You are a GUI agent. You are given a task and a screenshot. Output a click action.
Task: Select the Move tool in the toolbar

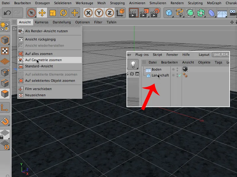pyautogui.click(x=42, y=13)
